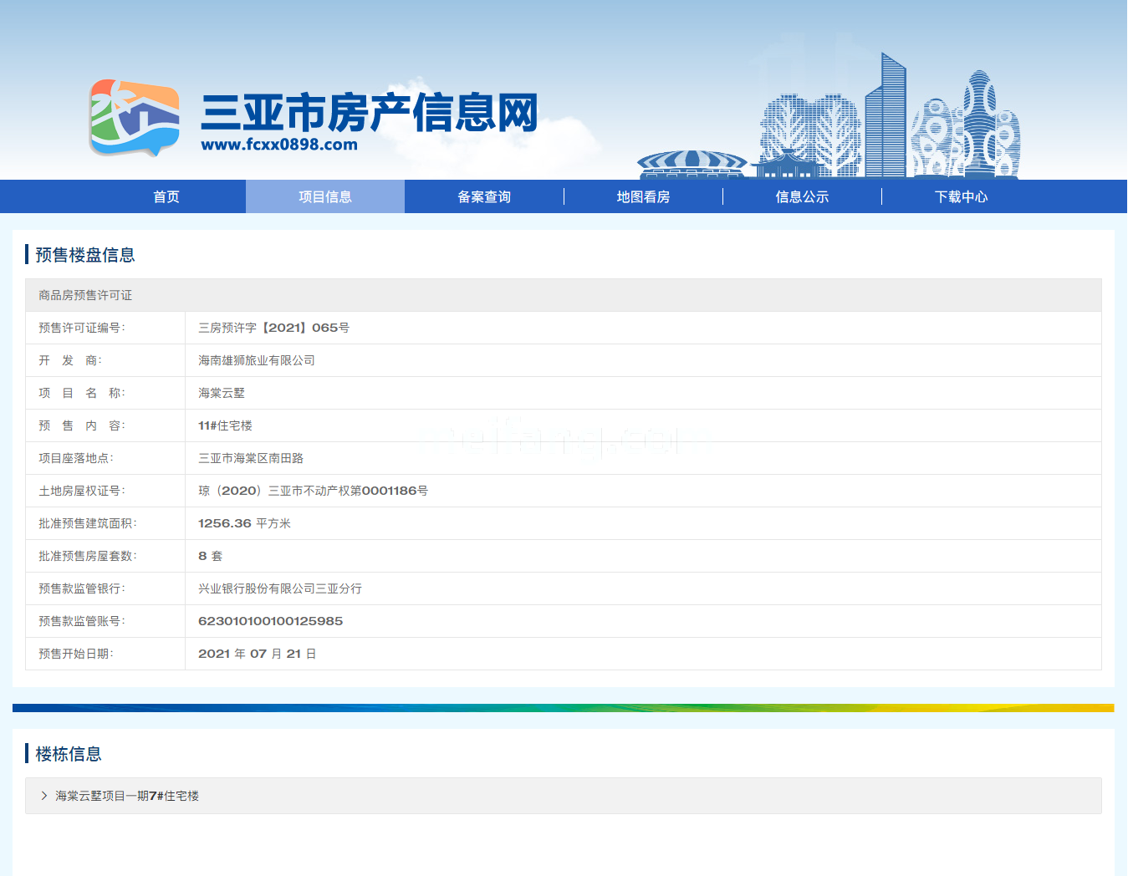Screen dimensions: 1128x876
Task: Click the 商品房预售许可证 table header
Action: tap(85, 295)
